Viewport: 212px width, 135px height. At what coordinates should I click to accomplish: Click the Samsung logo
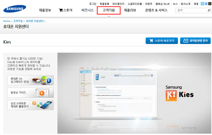[x=15, y=9]
